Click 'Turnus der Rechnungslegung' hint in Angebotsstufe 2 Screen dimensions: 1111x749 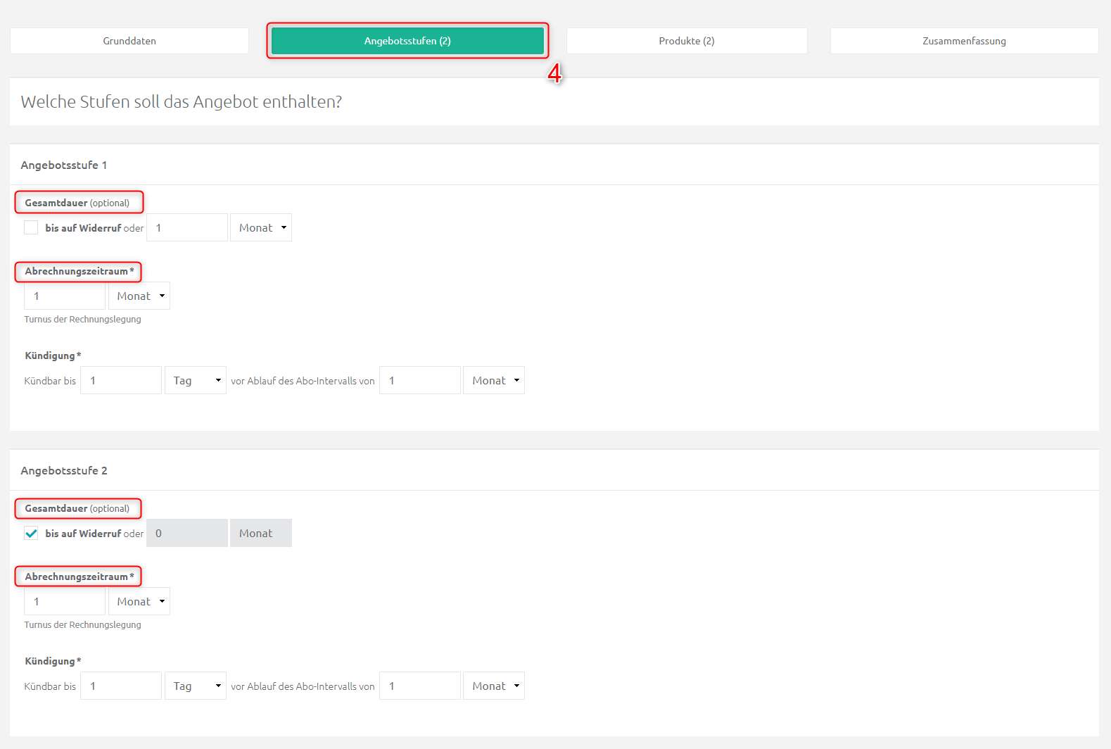pos(82,624)
